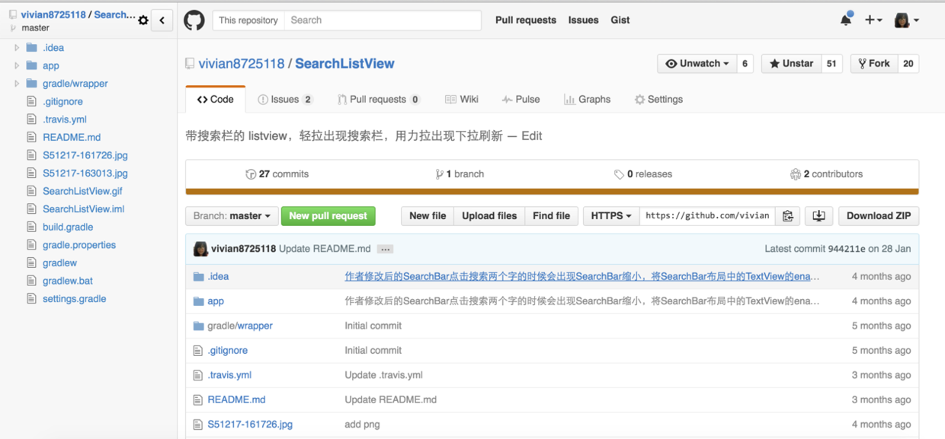Click the .gitignore file icon in file list
The image size is (945, 439).
click(x=199, y=350)
